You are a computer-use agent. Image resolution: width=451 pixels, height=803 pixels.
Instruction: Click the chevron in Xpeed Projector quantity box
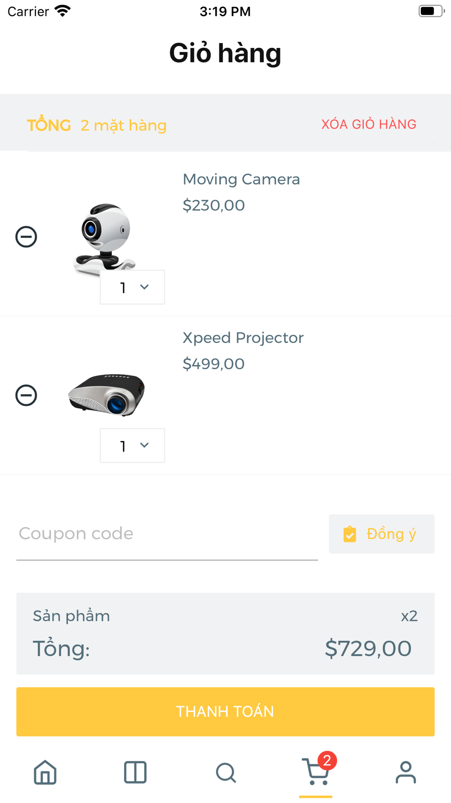click(144, 445)
